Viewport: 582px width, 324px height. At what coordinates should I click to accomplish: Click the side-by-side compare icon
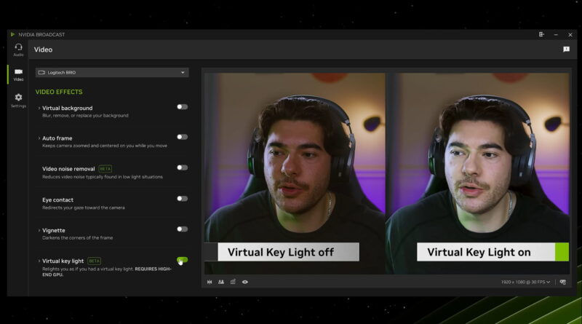pos(221,282)
